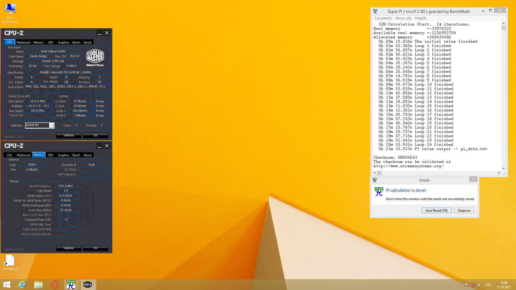Open the SPD tab in the lower CPU-Z window
The image size is (516, 290).
click(51, 155)
